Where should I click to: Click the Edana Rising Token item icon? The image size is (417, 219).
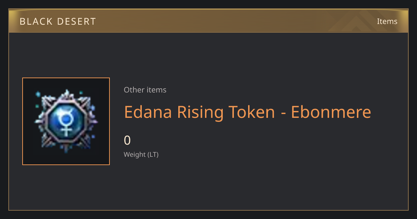pos(66,121)
